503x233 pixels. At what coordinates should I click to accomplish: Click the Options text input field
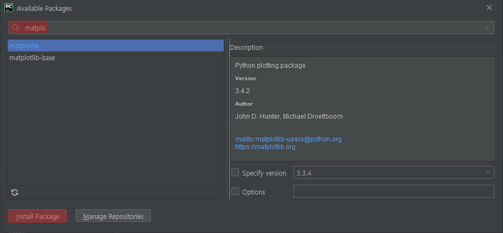[394, 191]
